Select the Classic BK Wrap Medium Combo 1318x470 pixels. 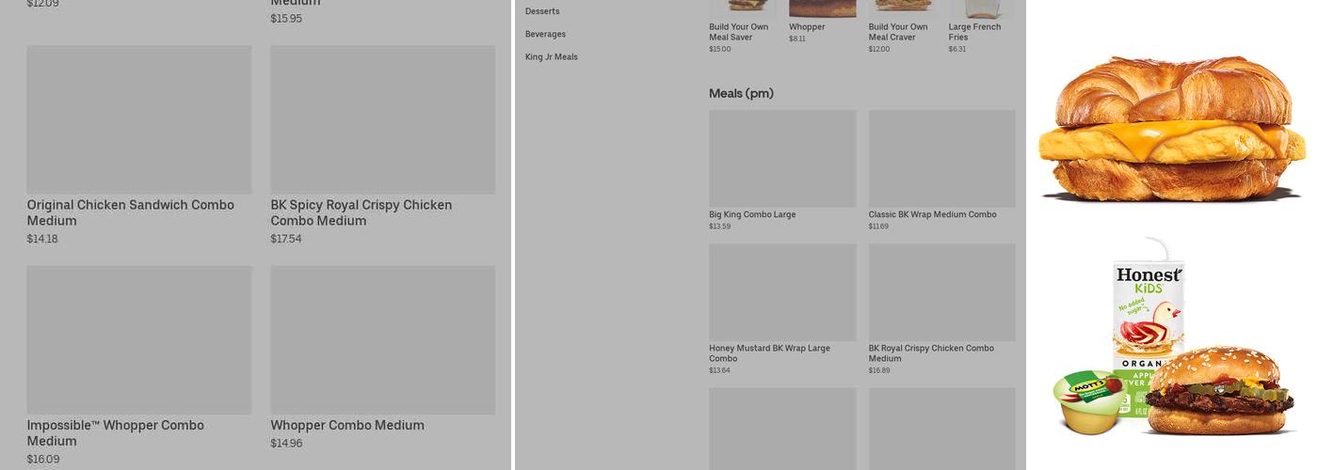[932, 214]
